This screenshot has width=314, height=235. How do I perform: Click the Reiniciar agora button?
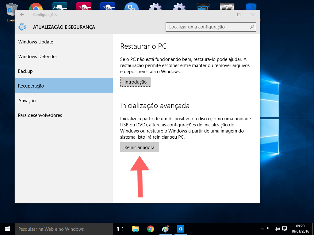(x=140, y=147)
